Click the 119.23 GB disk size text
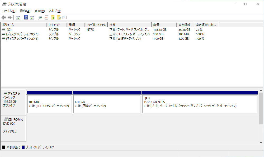 point(10,102)
